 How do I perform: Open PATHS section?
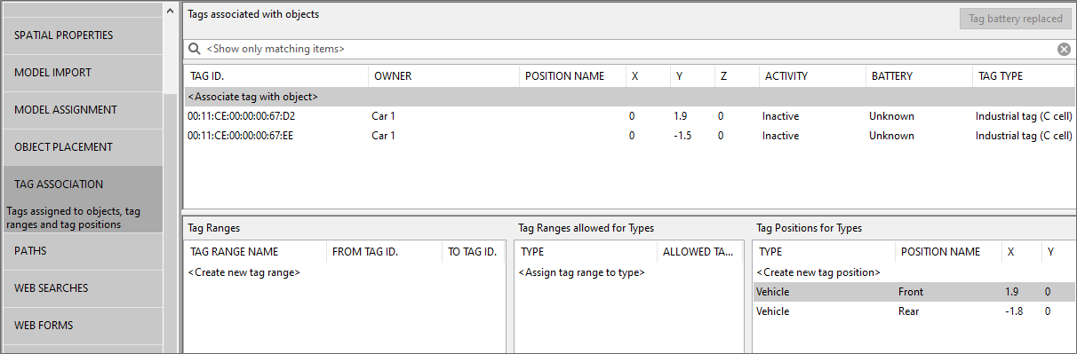click(83, 251)
